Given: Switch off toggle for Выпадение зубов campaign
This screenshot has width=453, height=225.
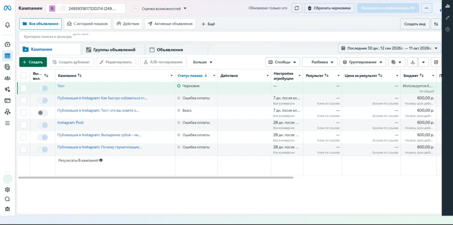Looking at the screenshot, I should 43,137.
